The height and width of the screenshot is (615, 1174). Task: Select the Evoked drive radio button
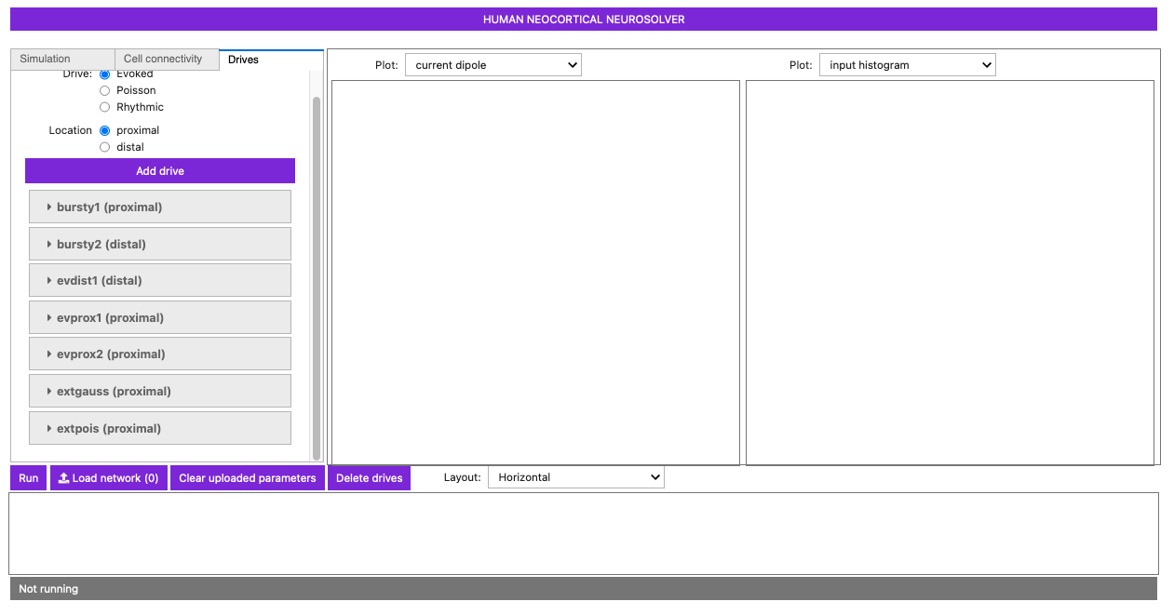coord(105,74)
